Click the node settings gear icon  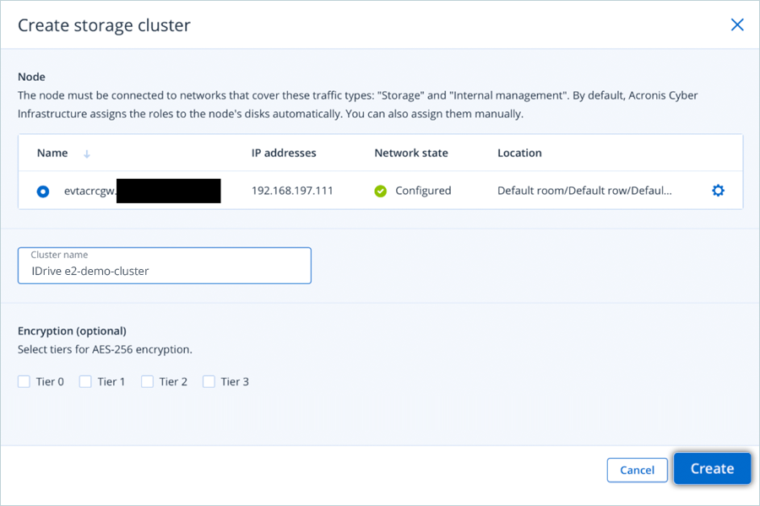point(718,191)
